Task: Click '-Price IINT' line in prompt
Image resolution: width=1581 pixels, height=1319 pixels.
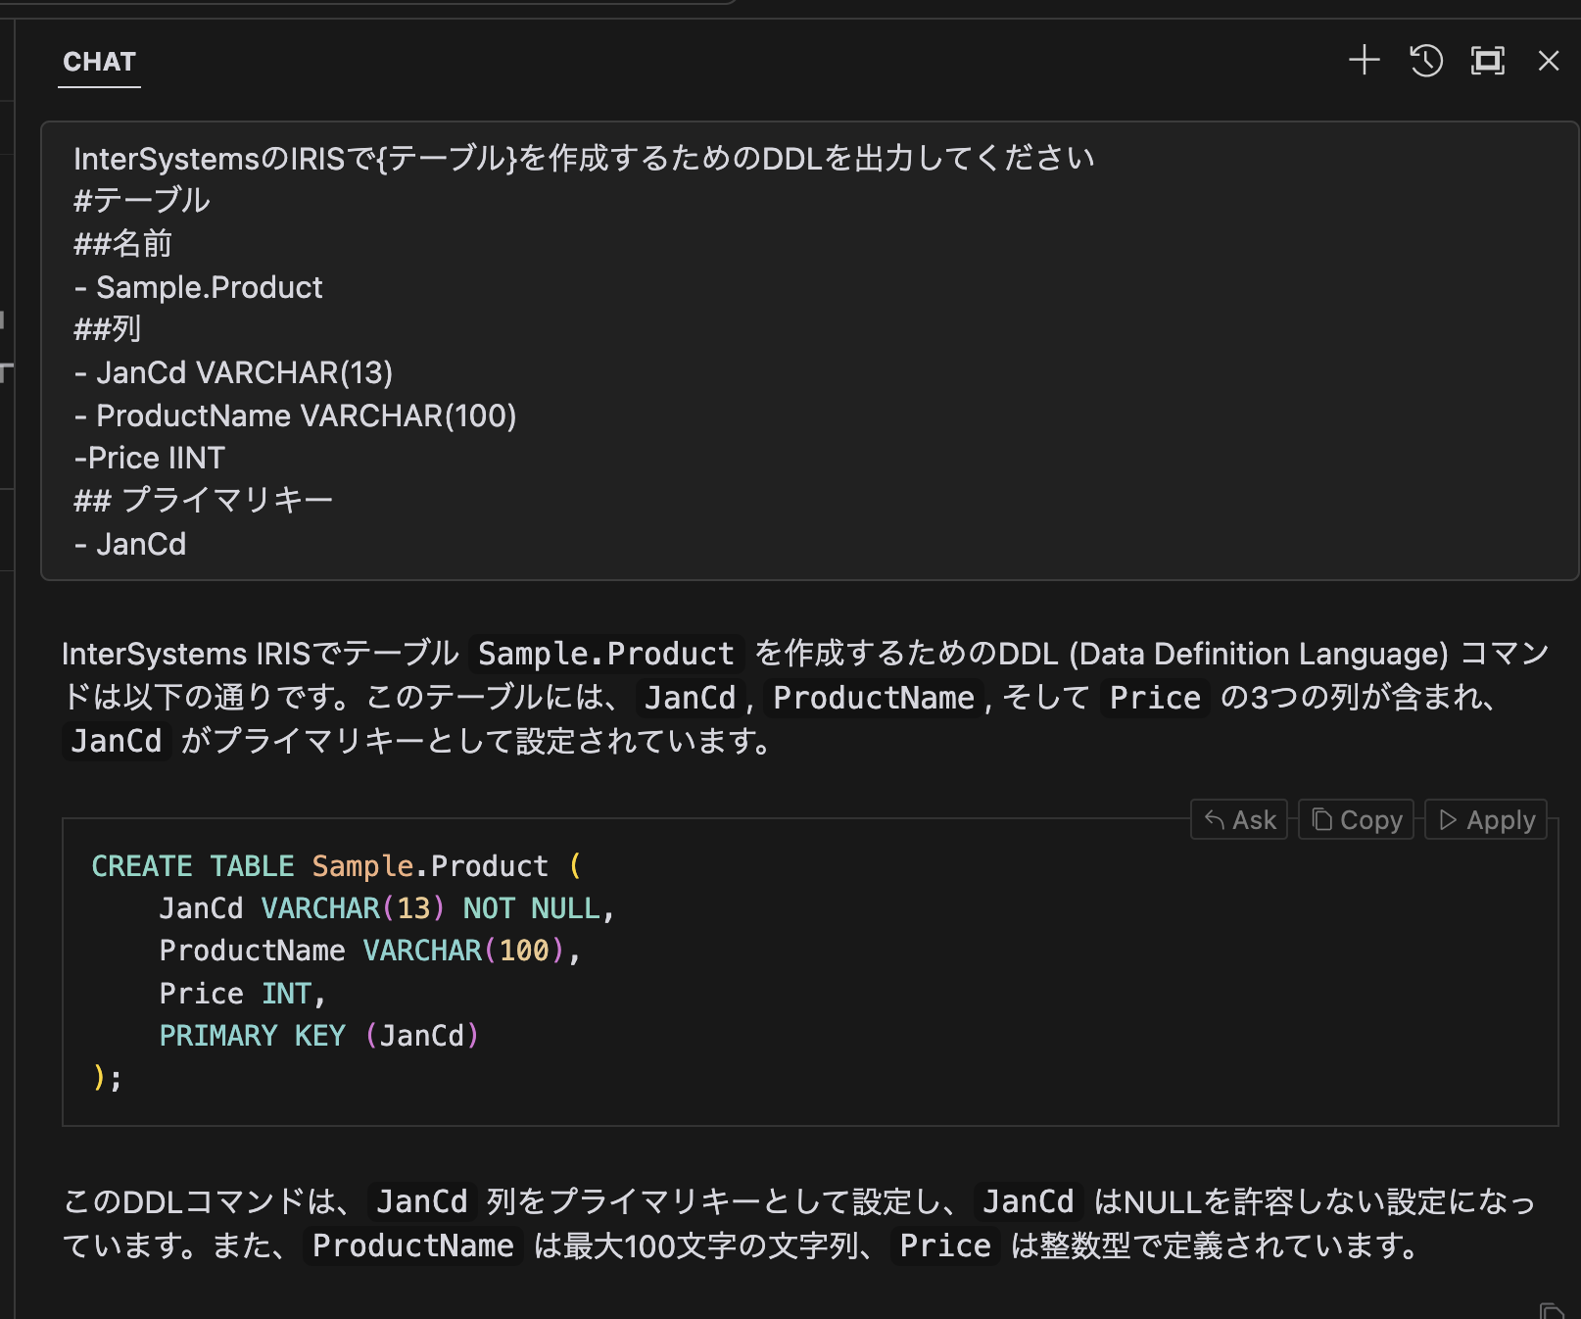Action: [x=149, y=458]
